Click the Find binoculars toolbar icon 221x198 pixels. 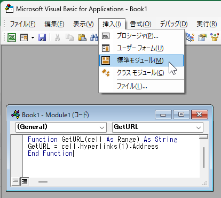[x=94, y=37]
